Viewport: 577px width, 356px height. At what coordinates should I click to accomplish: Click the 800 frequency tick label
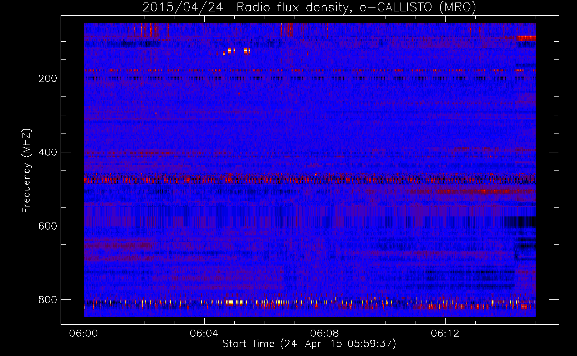(48, 300)
